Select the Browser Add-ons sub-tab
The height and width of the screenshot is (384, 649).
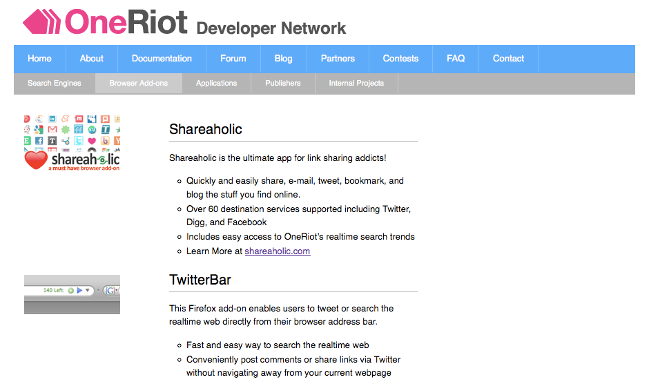point(139,84)
